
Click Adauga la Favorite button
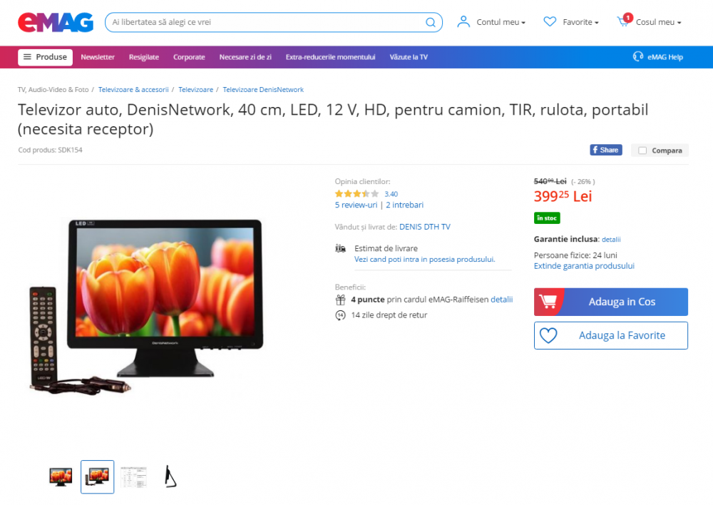point(611,335)
